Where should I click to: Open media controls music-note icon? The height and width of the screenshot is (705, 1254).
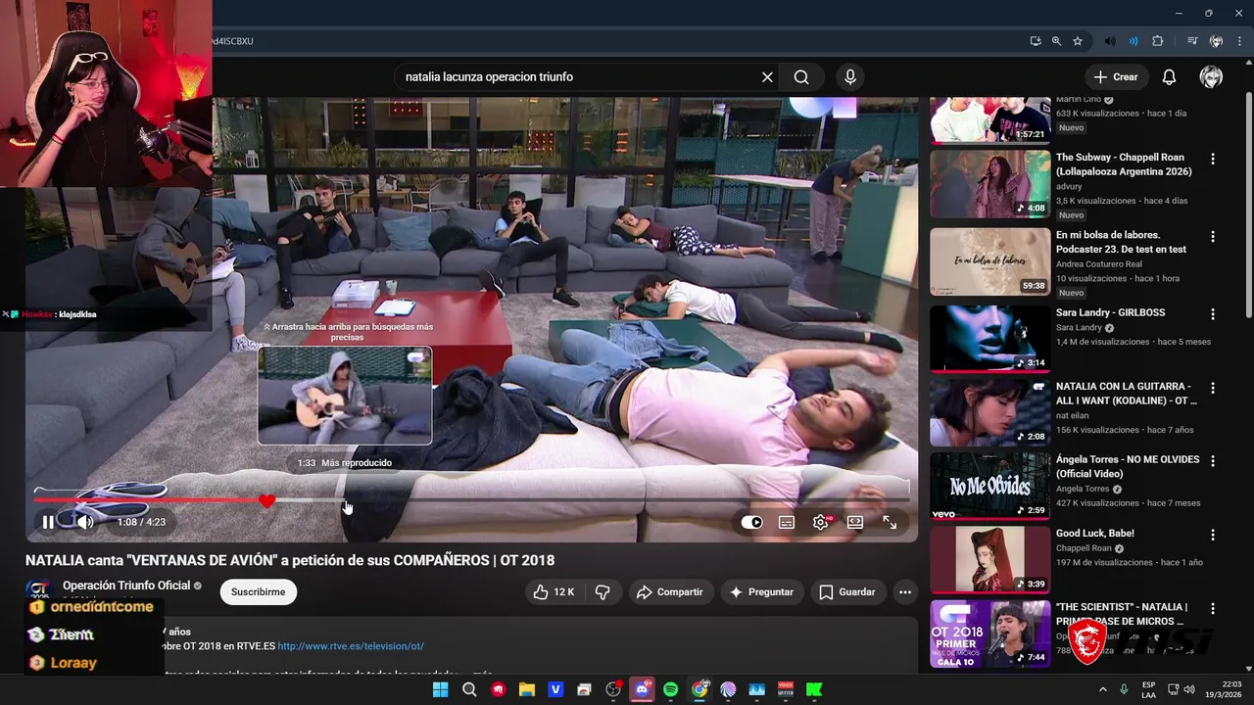pos(1192,41)
